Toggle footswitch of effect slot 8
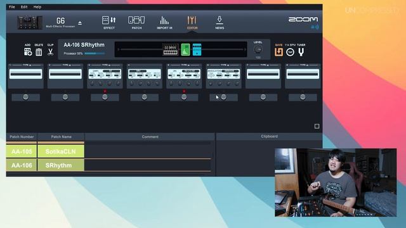 303,97
